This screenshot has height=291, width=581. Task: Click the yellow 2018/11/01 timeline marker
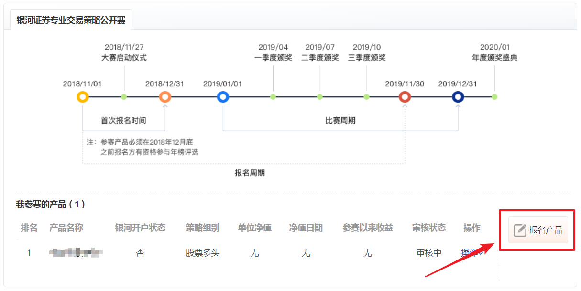[83, 97]
